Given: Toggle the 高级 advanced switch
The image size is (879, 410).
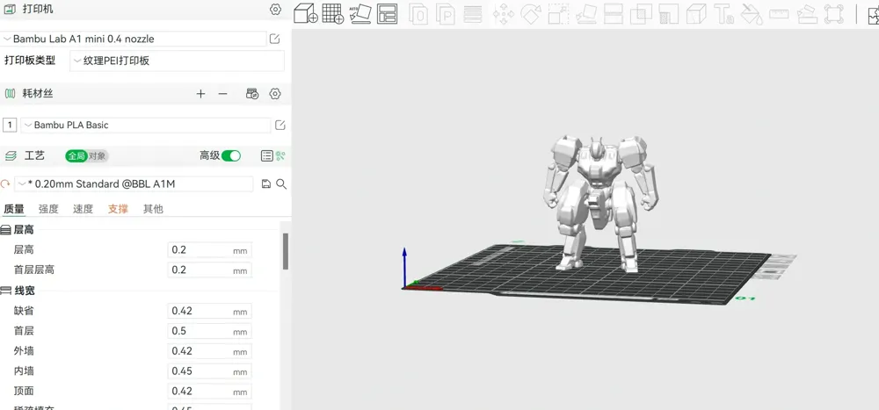Looking at the screenshot, I should (x=231, y=155).
